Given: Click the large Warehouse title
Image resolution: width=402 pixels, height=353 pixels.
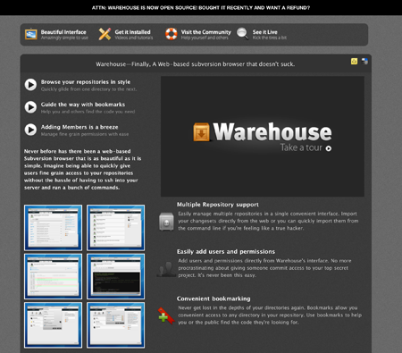Looking at the screenshot, I should (272, 132).
